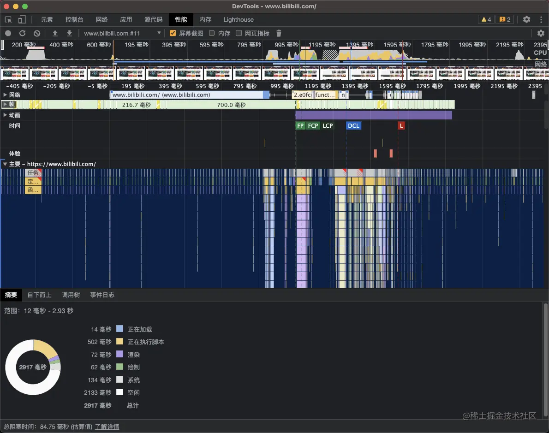
Task: Open the www.bilibili.com #11 recording dropdown
Action: pos(122,33)
